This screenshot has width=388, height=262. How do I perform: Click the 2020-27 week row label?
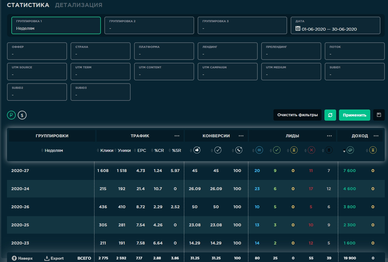[x=20, y=171]
